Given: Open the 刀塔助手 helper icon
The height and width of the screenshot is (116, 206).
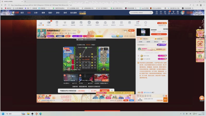Looking at the screenshot, I should 97,23.
